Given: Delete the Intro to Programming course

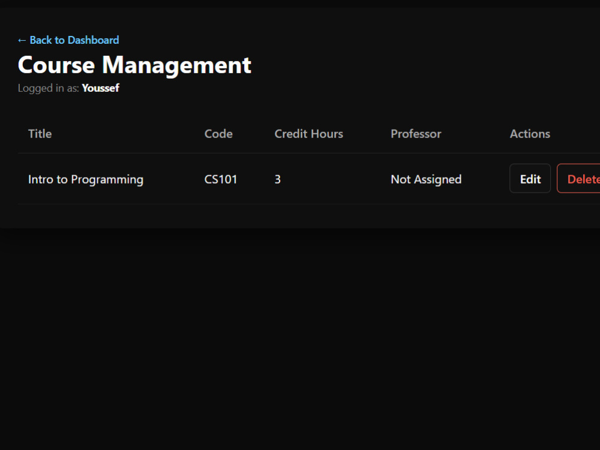Looking at the screenshot, I should (x=578, y=179).
